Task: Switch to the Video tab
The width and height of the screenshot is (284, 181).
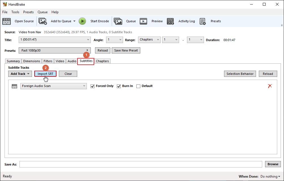Action: 60,61
